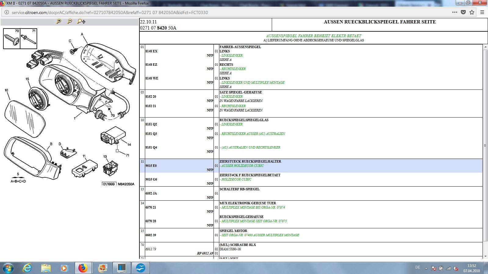The height and width of the screenshot is (274, 488).
Task: Open the photo viewer app in taskbar
Action: (103, 268)
